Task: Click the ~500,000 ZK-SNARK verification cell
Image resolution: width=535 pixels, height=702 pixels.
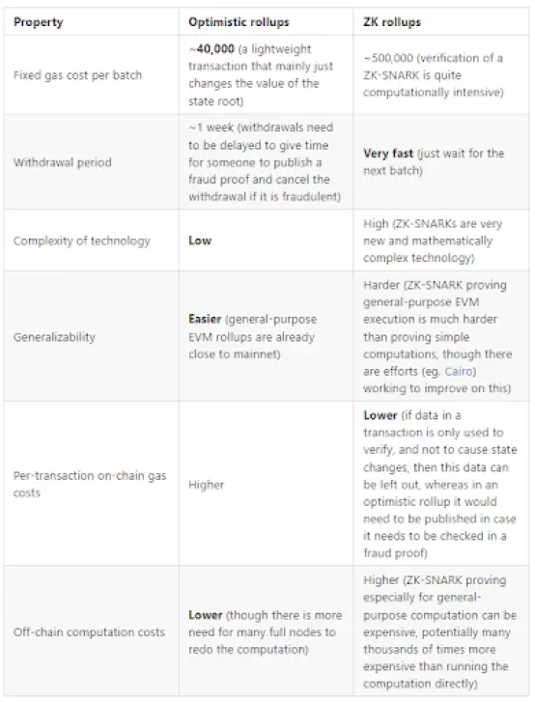Action: (441, 74)
